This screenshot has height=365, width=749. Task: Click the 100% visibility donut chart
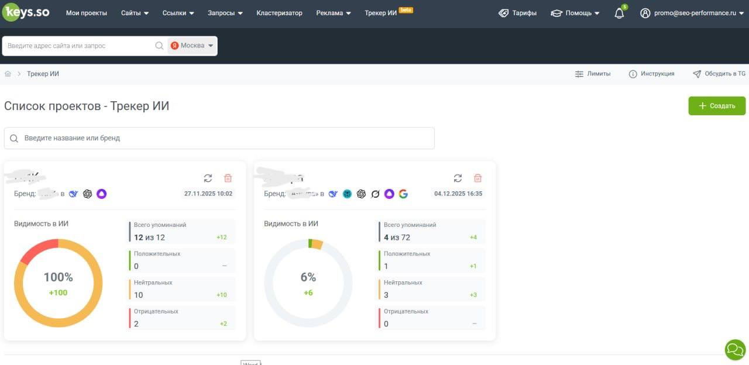click(x=58, y=283)
